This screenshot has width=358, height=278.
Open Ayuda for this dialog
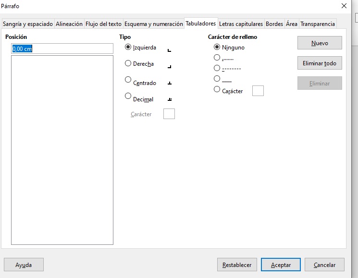click(x=24, y=265)
